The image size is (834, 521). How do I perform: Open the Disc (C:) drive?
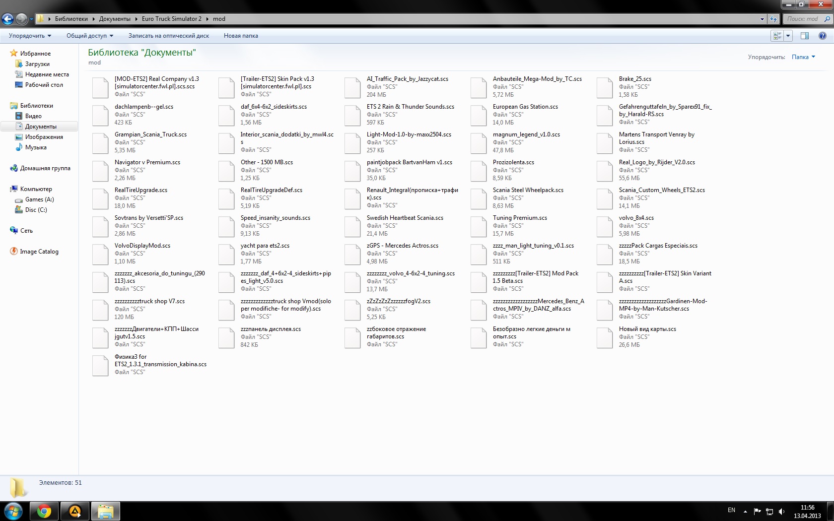(x=36, y=210)
